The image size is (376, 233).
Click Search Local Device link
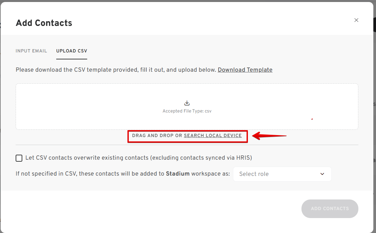213,136
